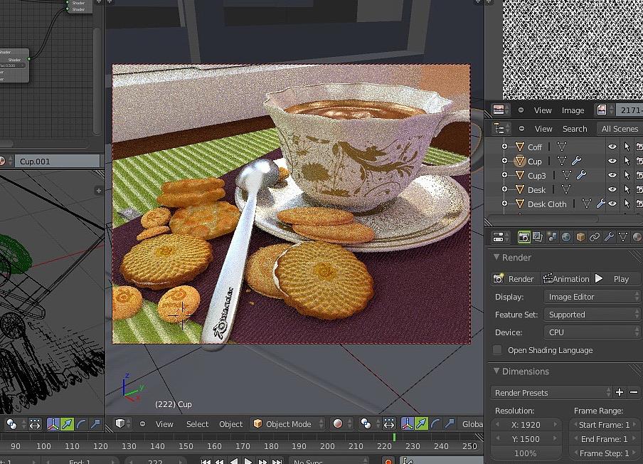Collapse the outliner header menus
Image resolution: width=643 pixels, height=464 pixels.
521,129
